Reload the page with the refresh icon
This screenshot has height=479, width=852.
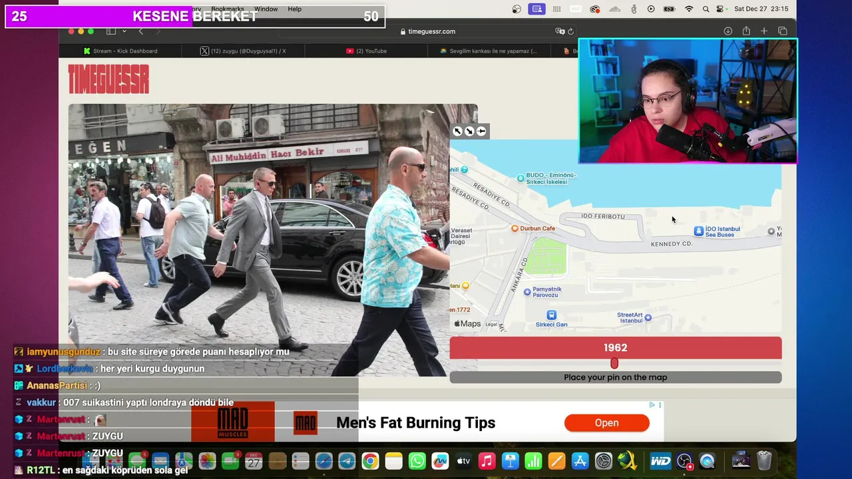coord(570,31)
